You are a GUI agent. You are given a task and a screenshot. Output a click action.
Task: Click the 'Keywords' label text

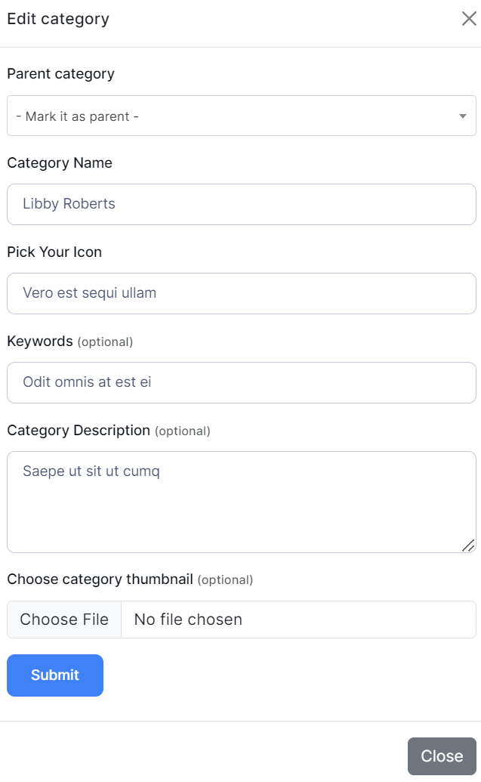pyautogui.click(x=40, y=342)
